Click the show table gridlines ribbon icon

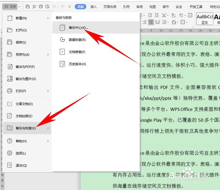[x=190, y=15]
